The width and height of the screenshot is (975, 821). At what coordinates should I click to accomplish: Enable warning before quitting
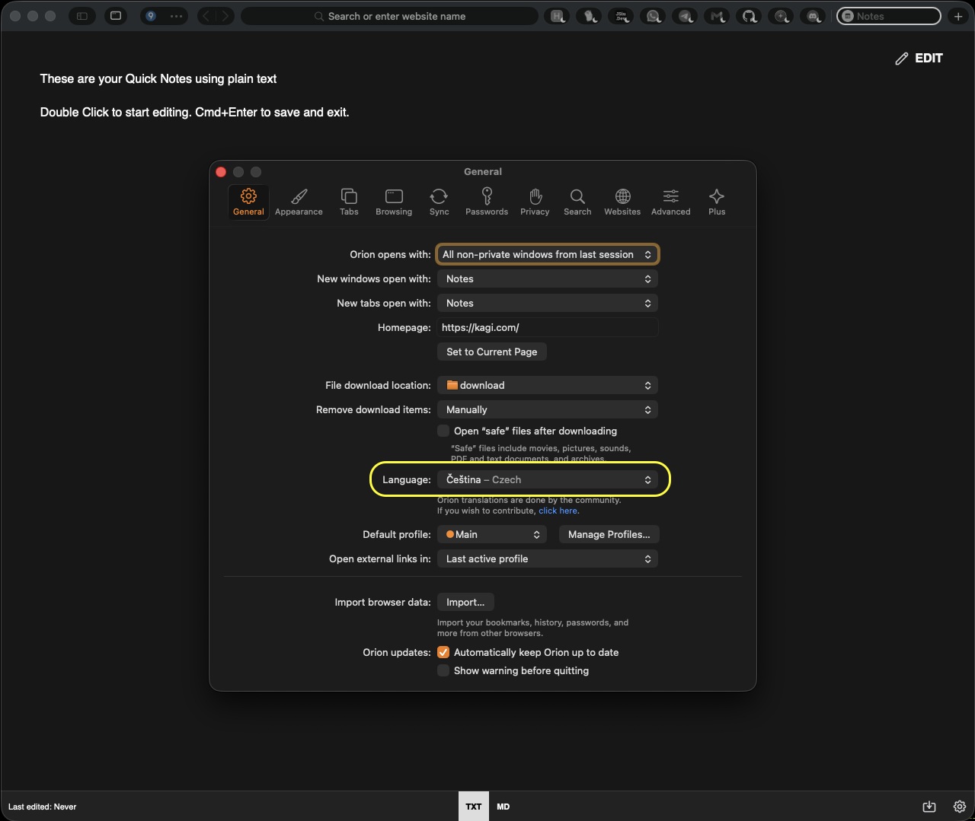[443, 670]
